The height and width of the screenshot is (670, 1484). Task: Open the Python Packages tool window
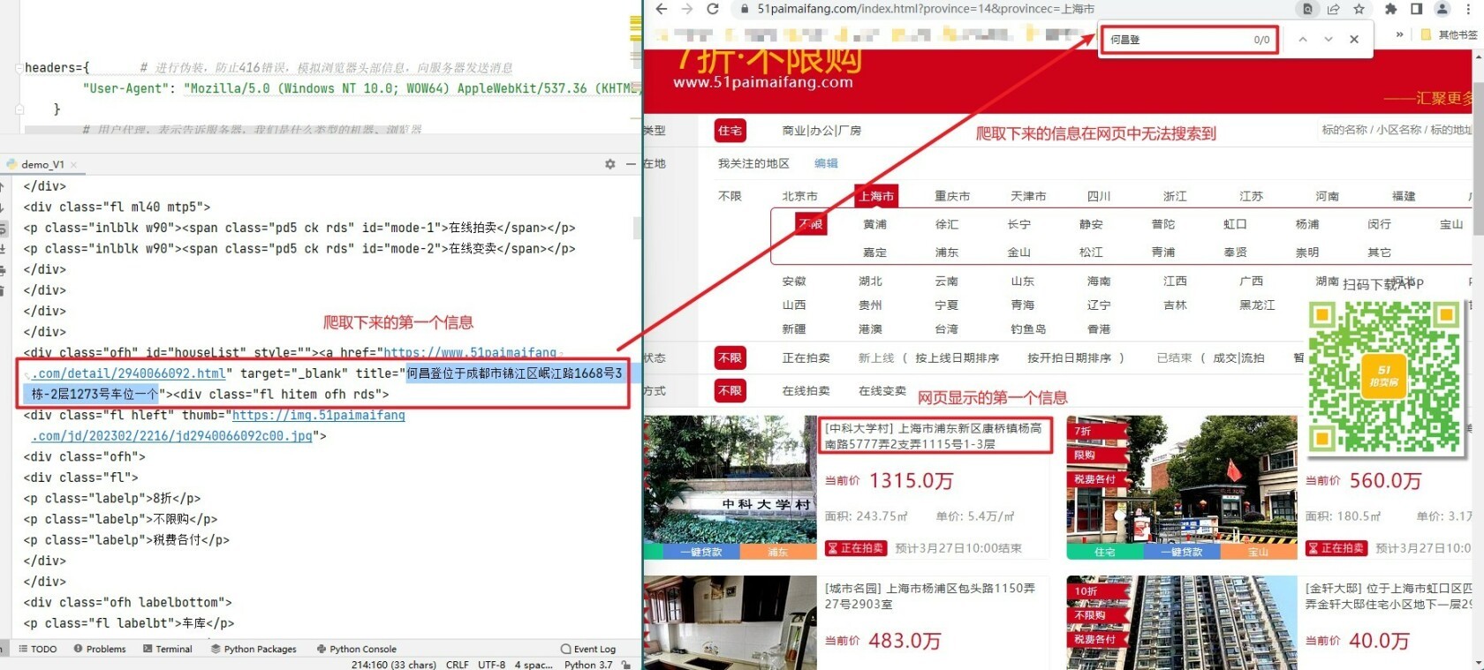pyautogui.click(x=254, y=649)
